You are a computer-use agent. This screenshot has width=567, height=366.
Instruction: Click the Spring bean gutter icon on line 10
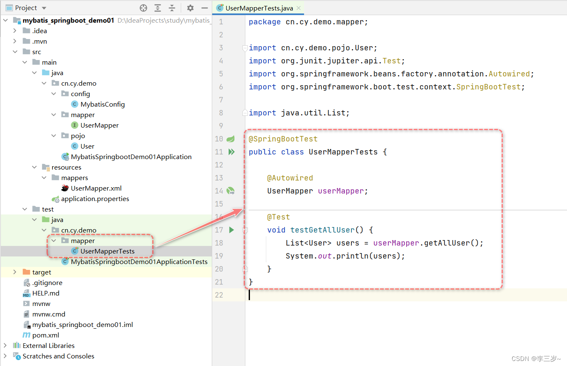pos(231,139)
